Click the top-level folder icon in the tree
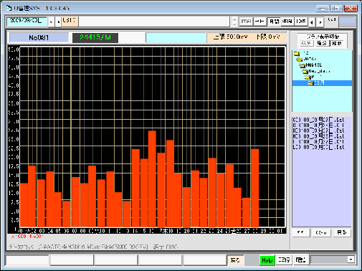Viewport: 362px width, 271px height. (297, 53)
